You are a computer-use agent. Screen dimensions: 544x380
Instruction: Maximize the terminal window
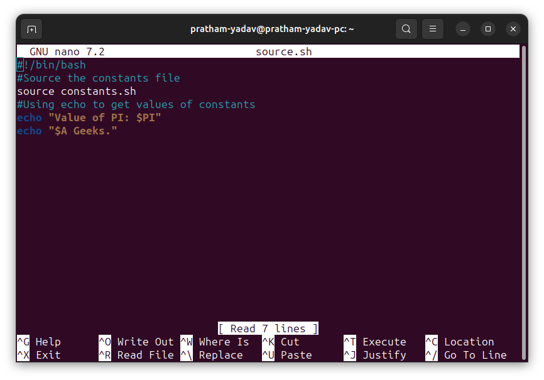click(x=488, y=29)
